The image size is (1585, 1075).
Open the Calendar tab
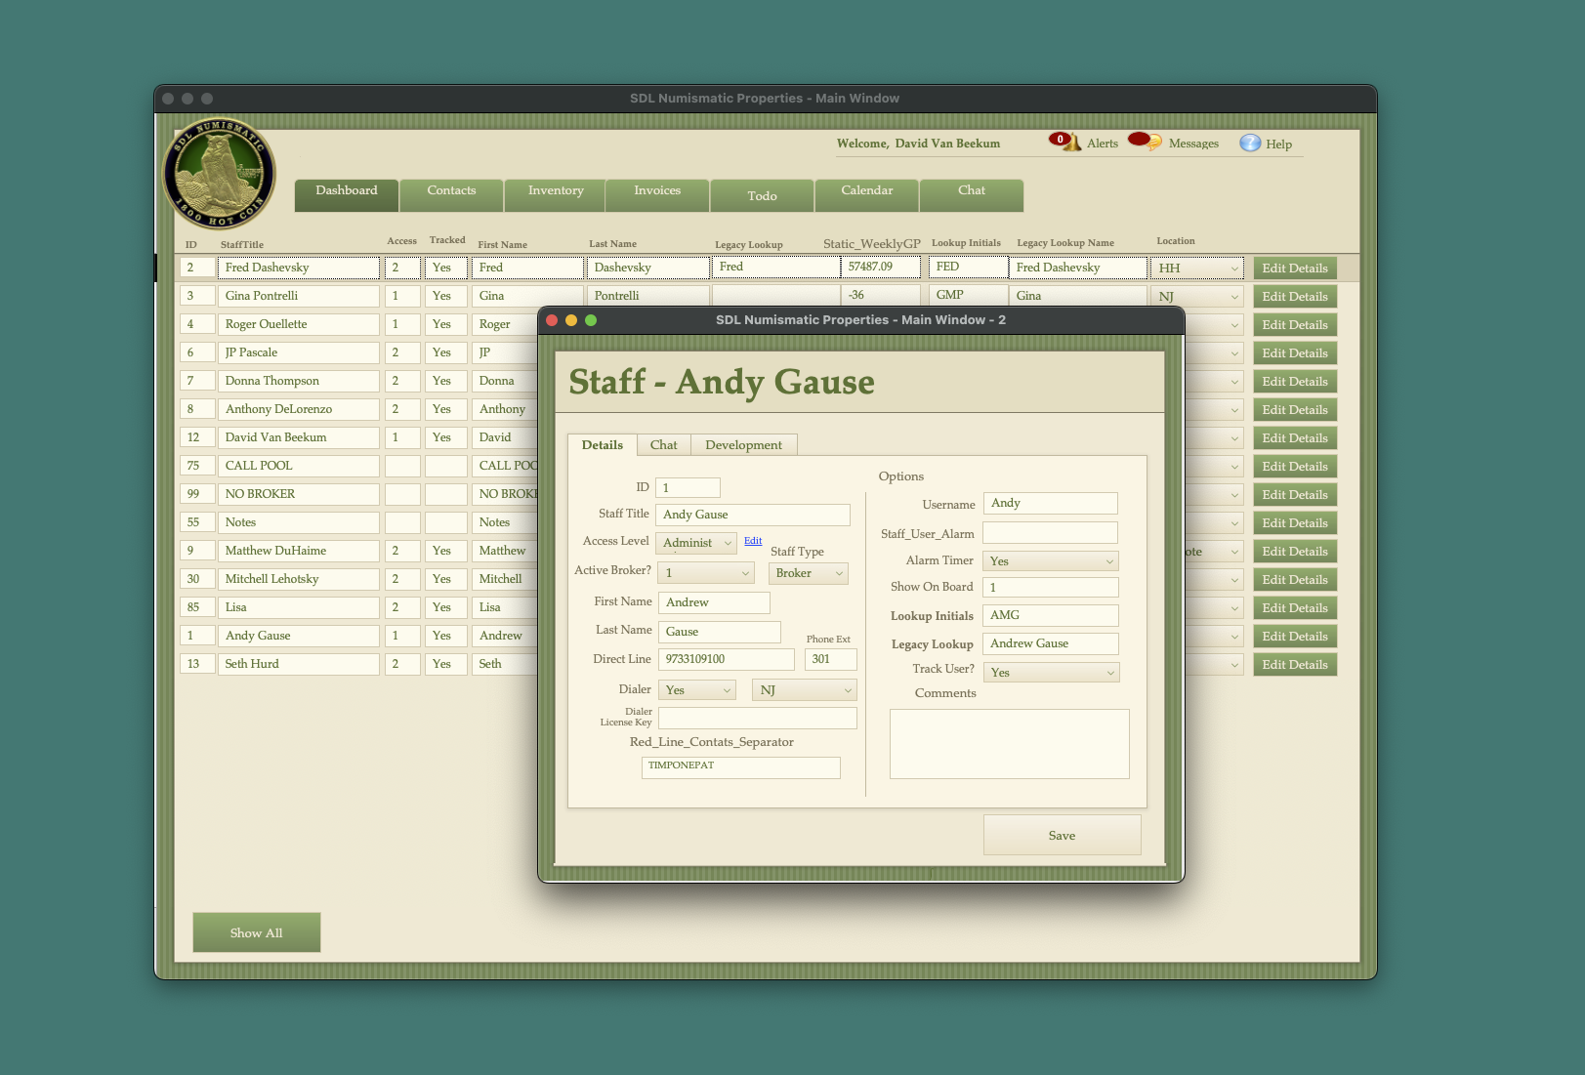tap(866, 191)
